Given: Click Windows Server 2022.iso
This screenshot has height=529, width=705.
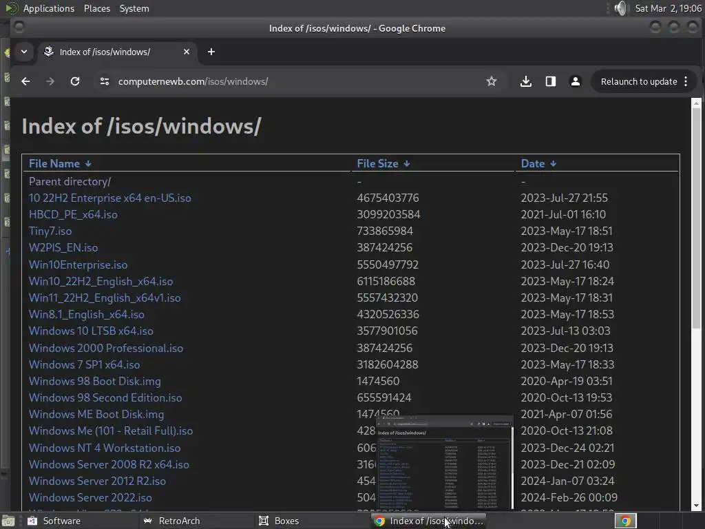Looking at the screenshot, I should 90,498.
